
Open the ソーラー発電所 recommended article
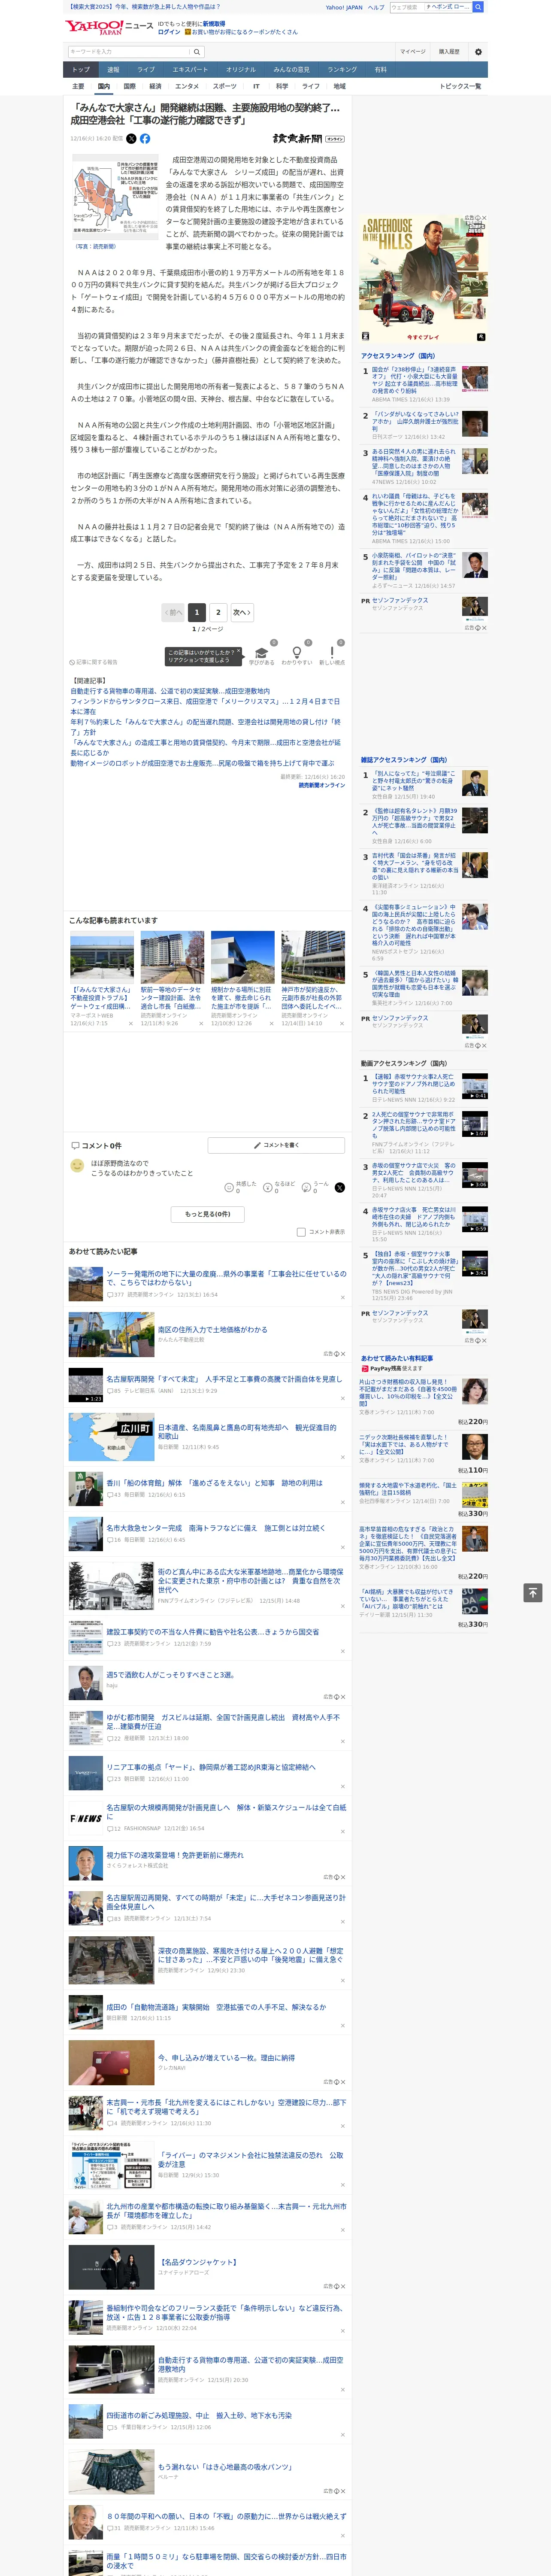coord(227,1278)
